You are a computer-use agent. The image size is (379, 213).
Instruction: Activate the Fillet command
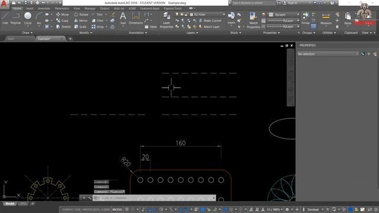click(98, 21)
